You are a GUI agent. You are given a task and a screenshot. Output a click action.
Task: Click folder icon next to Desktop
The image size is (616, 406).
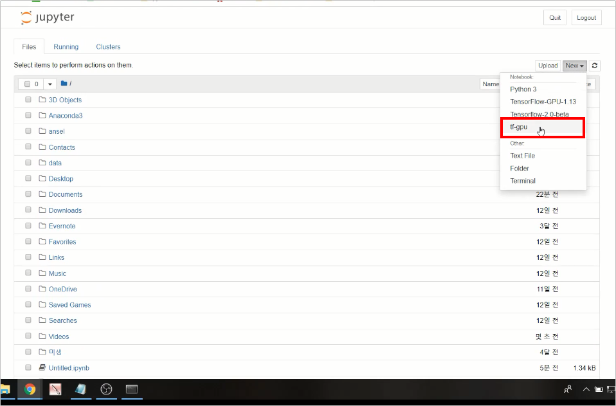(x=42, y=178)
